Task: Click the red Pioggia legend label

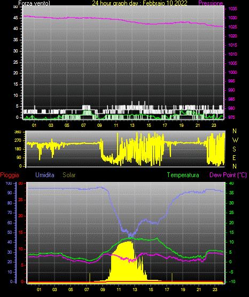Action: (10, 175)
